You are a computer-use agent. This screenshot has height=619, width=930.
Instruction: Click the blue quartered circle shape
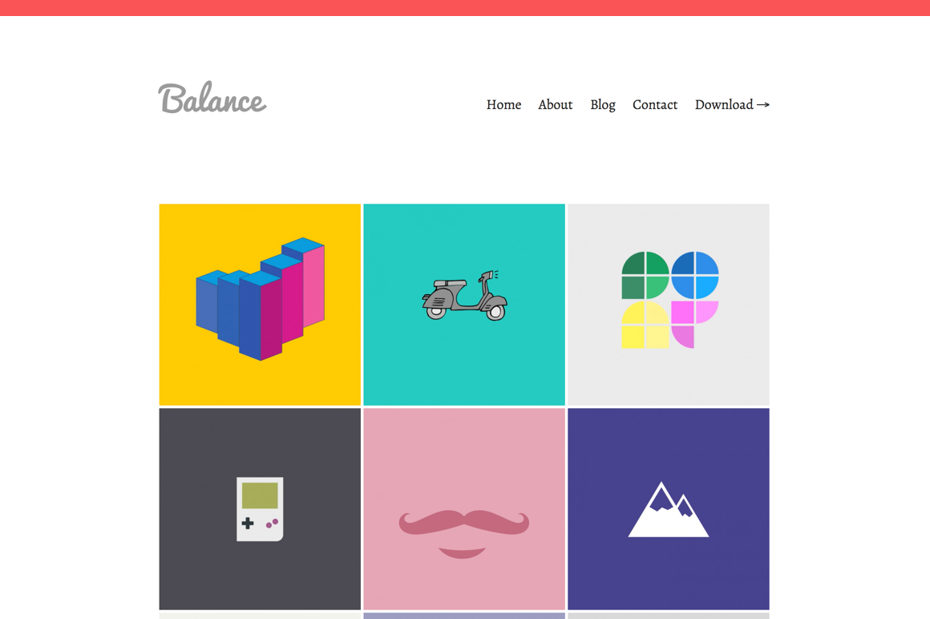point(694,275)
